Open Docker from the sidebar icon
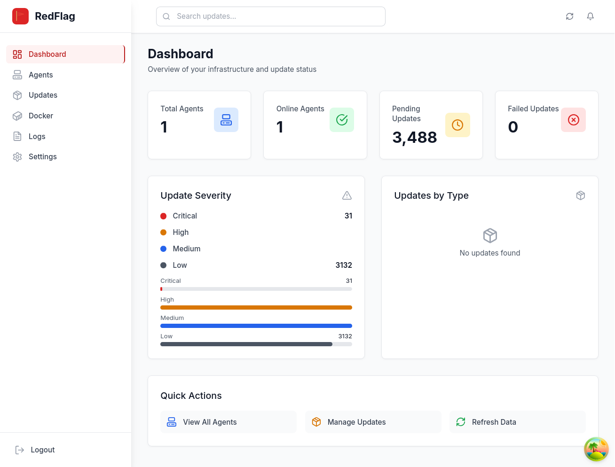 click(17, 116)
